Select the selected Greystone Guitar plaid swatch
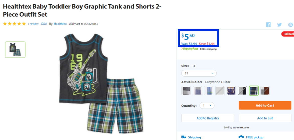This screenshot has width=294, height=140. [254, 90]
